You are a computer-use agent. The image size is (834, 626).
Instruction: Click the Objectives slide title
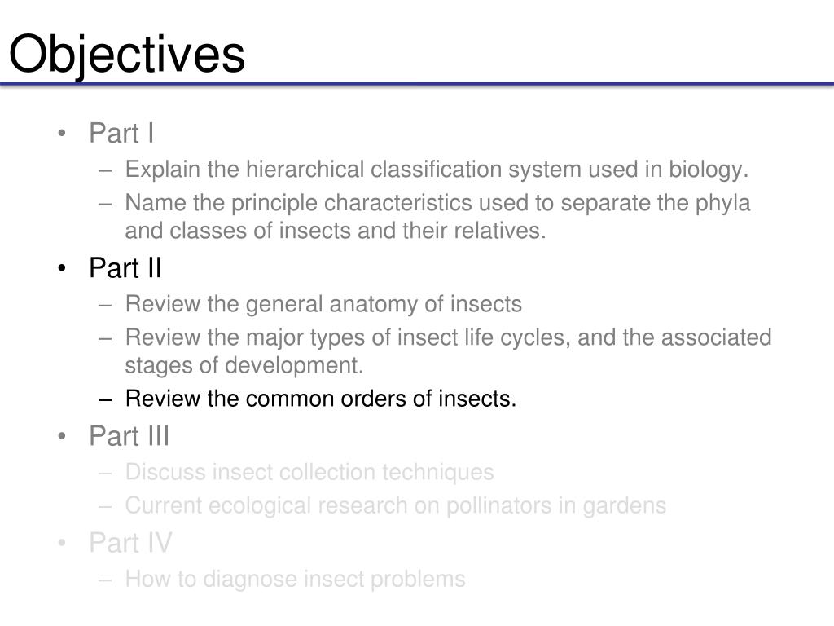(127, 55)
